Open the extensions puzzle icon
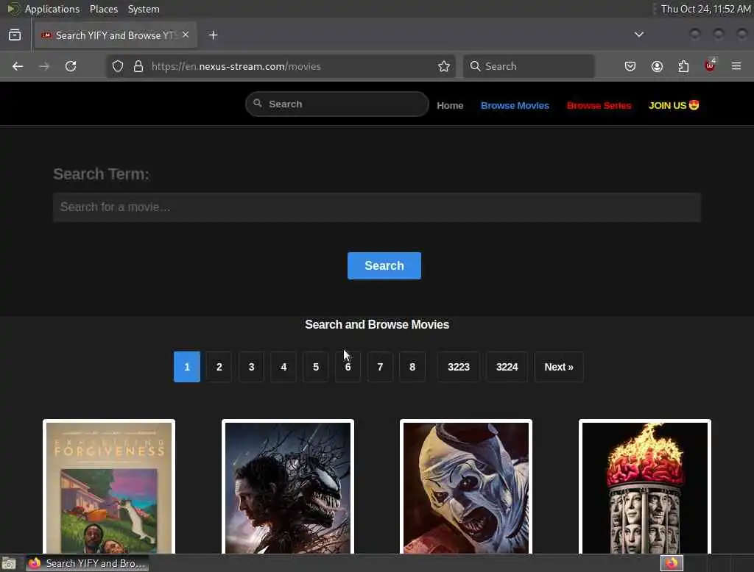This screenshot has width=754, height=572. point(683,66)
